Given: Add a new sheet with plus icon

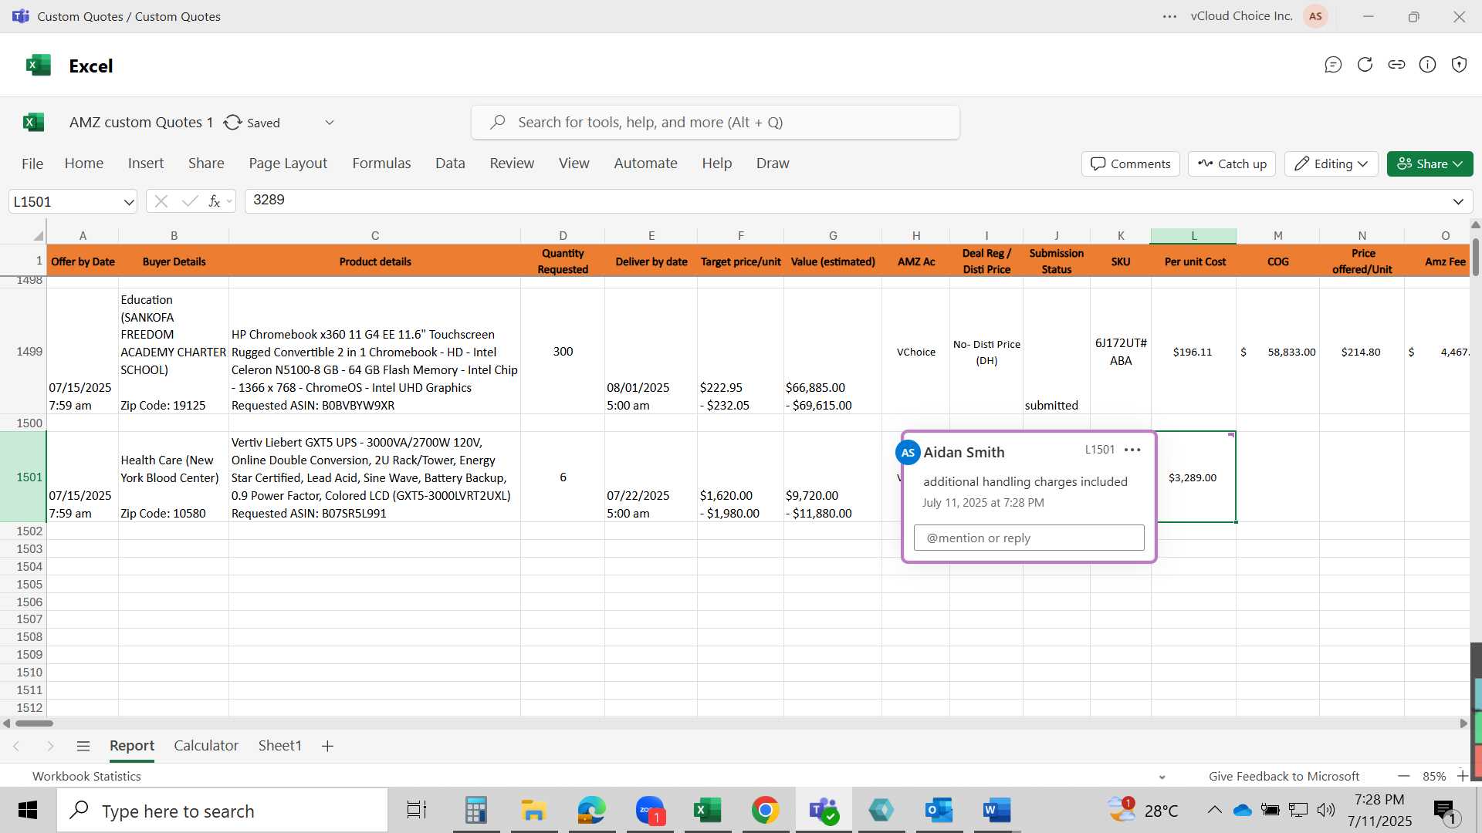Looking at the screenshot, I should [327, 746].
